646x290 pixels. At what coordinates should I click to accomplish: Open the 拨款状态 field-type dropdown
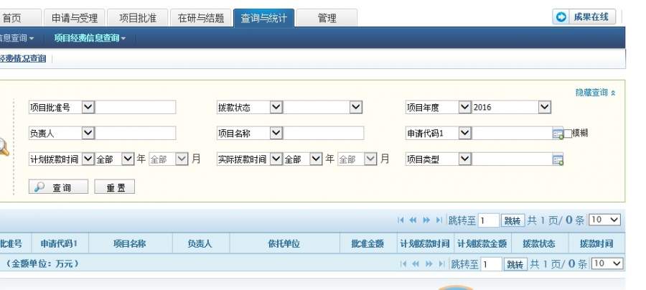click(276, 107)
